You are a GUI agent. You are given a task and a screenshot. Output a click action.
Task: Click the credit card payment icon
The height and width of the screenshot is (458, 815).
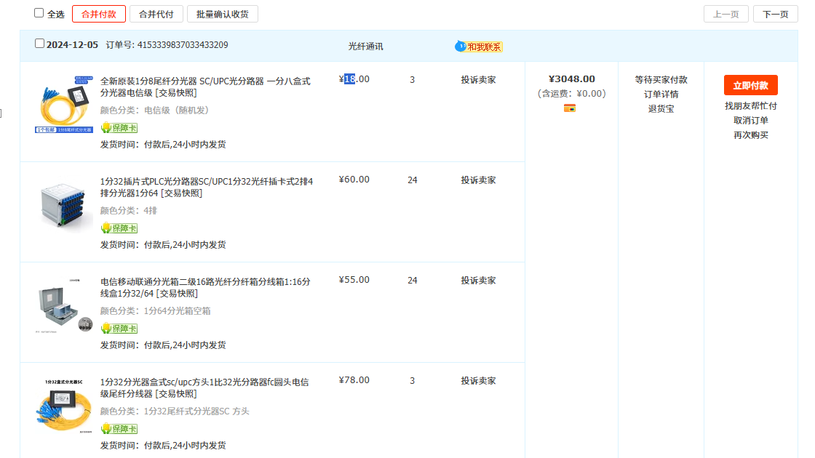coord(570,108)
